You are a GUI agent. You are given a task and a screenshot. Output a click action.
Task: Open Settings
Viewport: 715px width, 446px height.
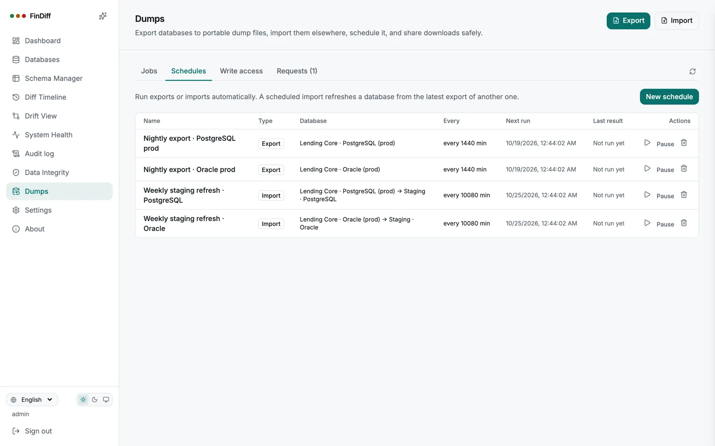coord(59,210)
